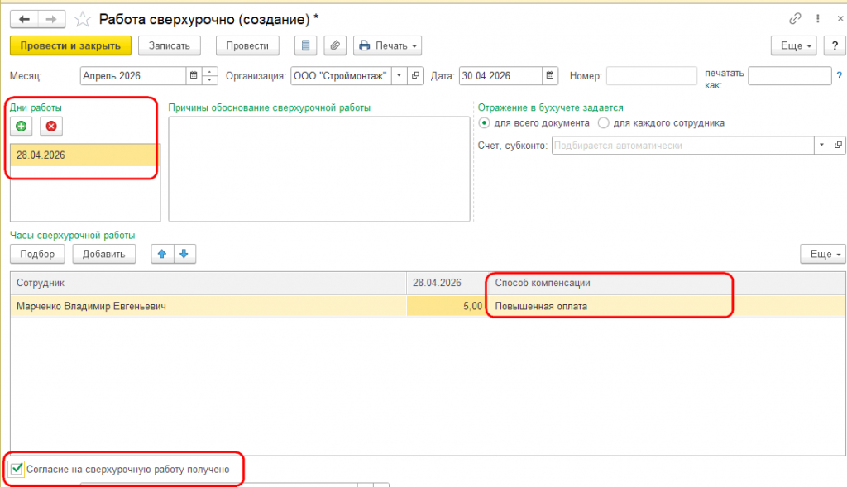
Task: Attach files using the paperclip icon
Action: pyautogui.click(x=335, y=46)
